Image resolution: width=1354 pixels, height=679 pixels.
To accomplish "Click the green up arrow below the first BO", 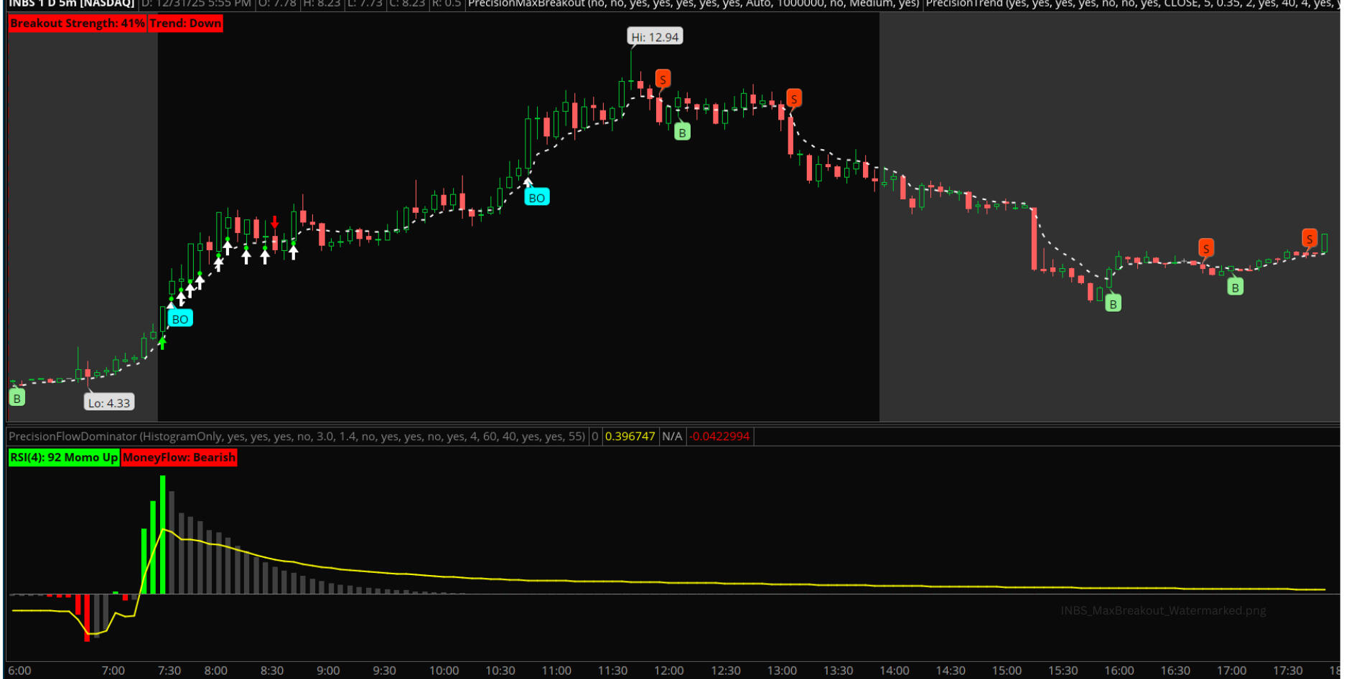I will [x=162, y=343].
